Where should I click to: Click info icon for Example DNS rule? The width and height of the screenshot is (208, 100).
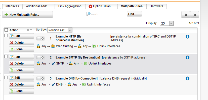187,78
